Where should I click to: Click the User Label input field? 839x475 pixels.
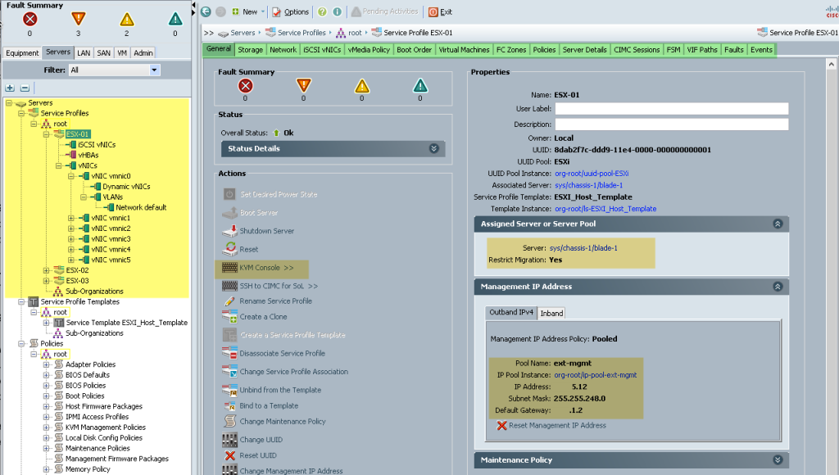[x=672, y=109]
